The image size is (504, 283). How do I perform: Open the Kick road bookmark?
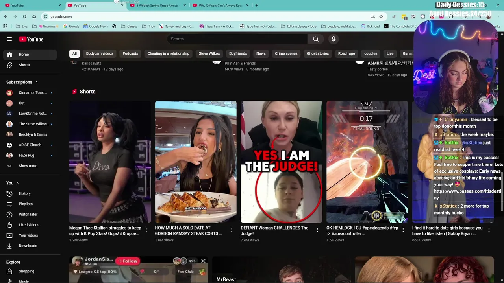(370, 26)
